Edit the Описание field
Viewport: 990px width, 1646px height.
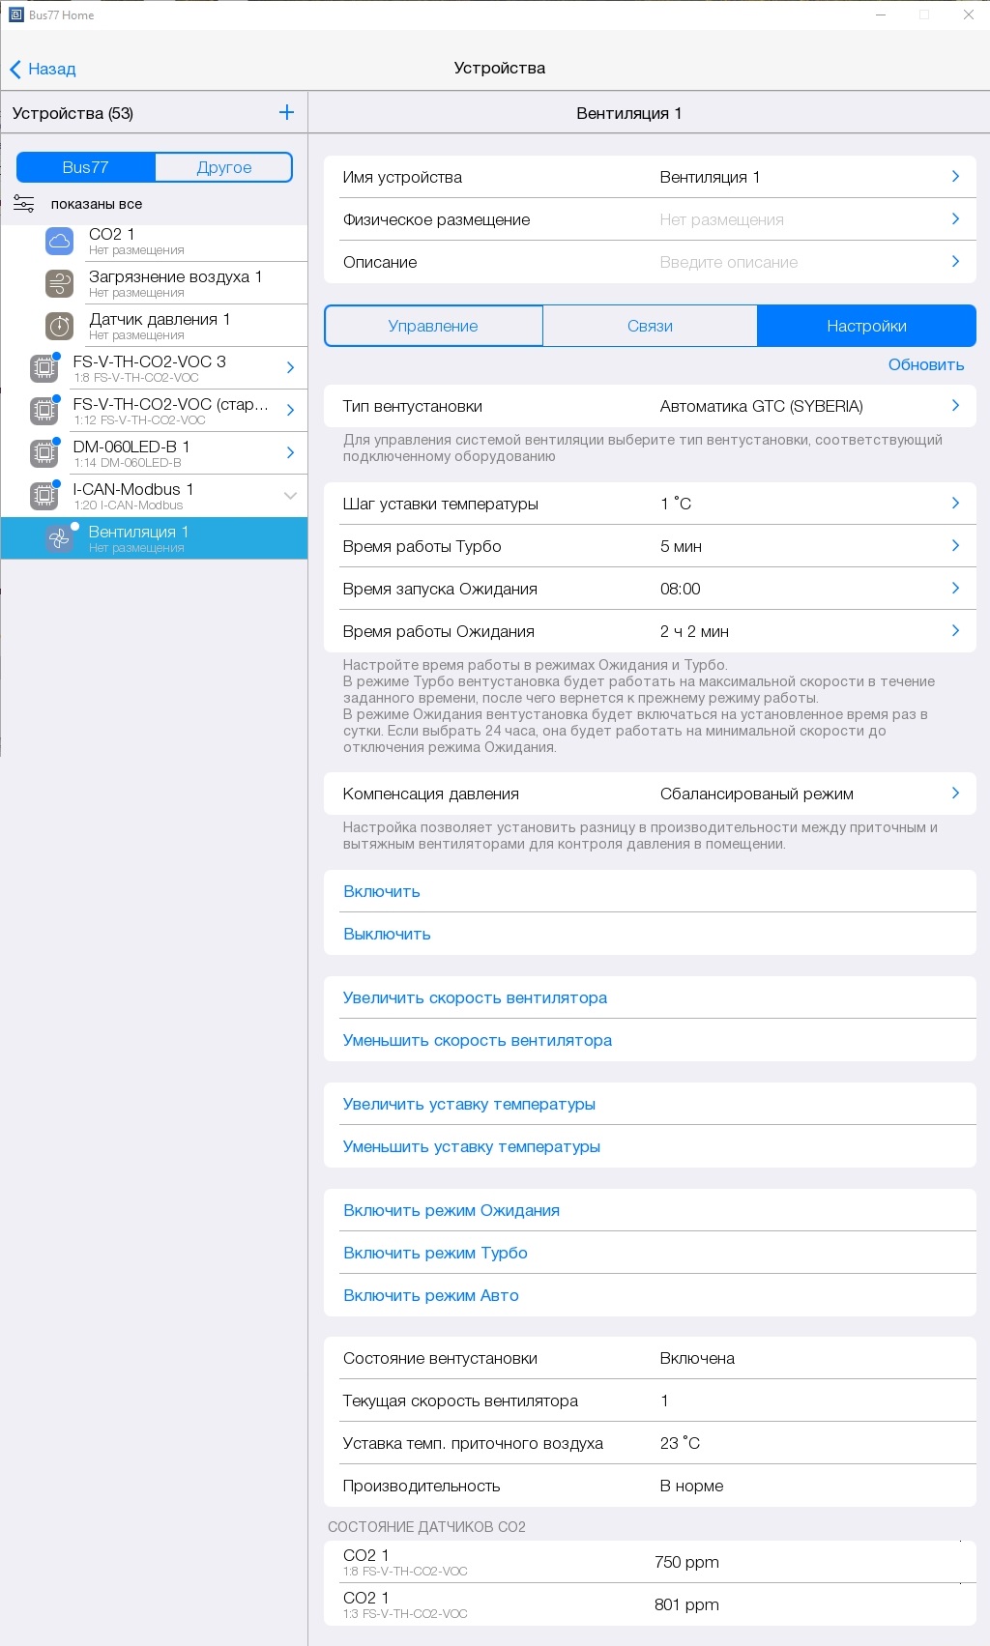(x=650, y=262)
